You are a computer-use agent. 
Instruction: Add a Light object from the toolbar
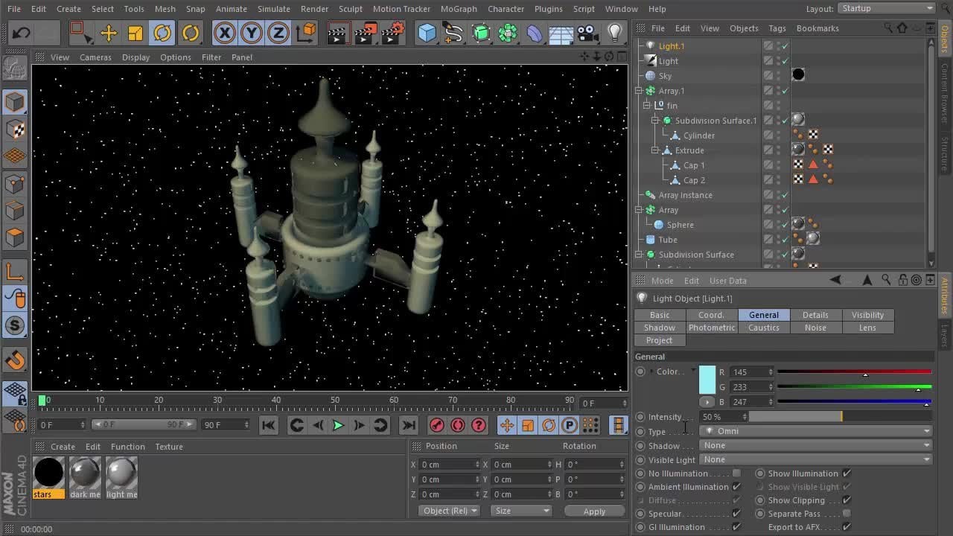tap(614, 33)
